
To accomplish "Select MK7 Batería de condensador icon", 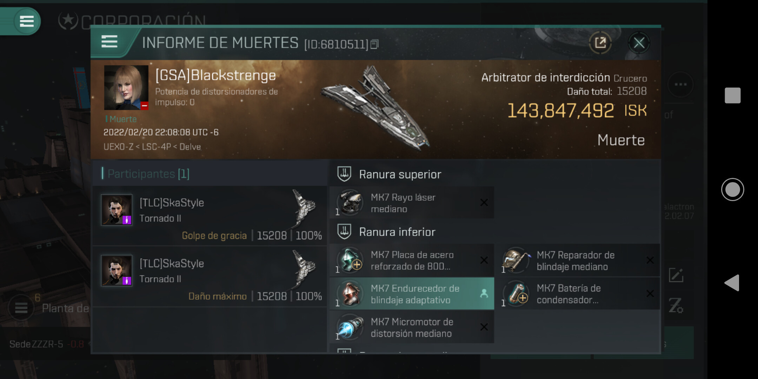I will [x=516, y=293].
